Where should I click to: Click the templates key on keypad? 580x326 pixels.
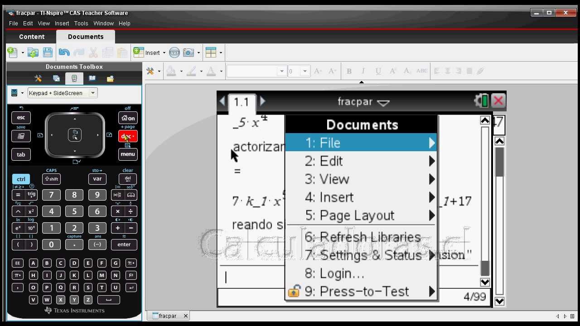click(x=117, y=195)
